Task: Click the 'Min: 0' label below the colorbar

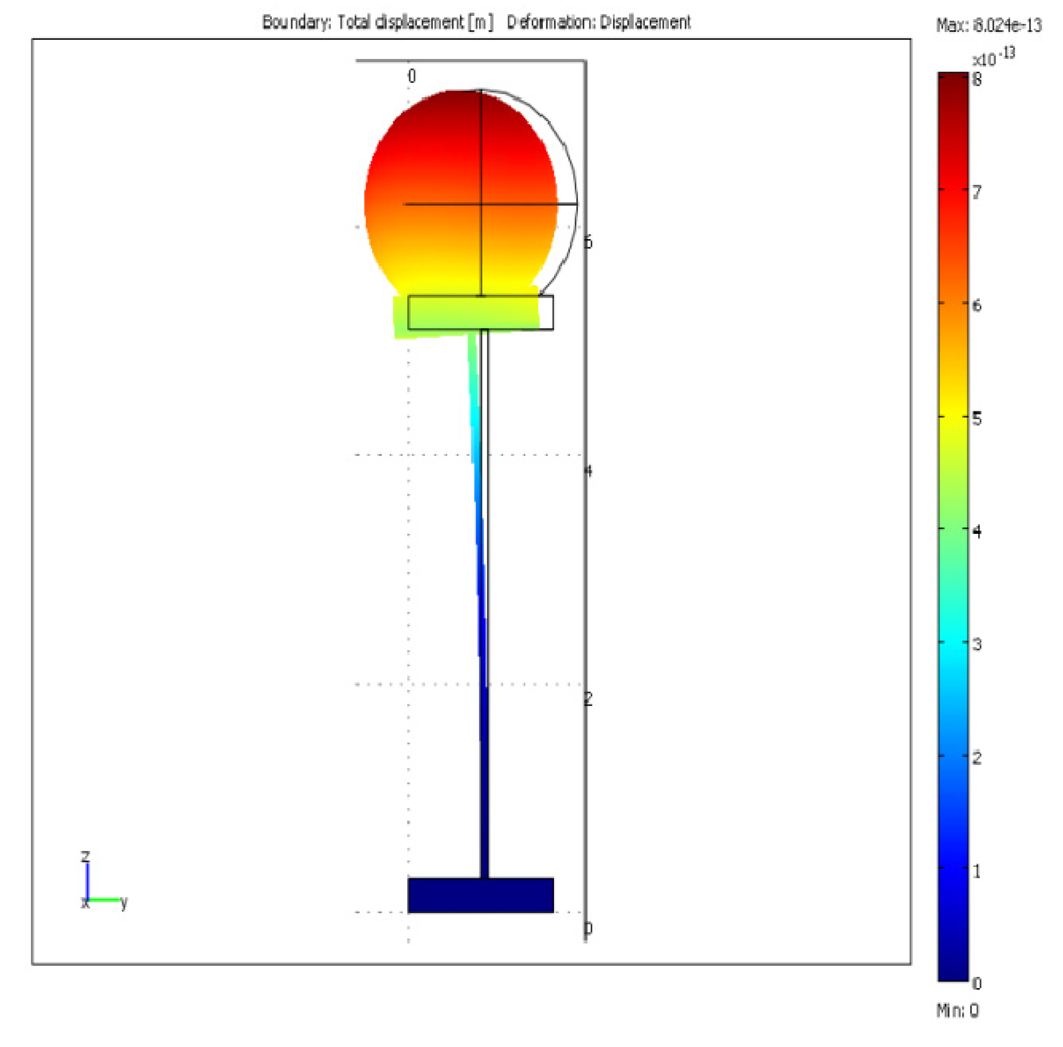Action: [x=957, y=1010]
